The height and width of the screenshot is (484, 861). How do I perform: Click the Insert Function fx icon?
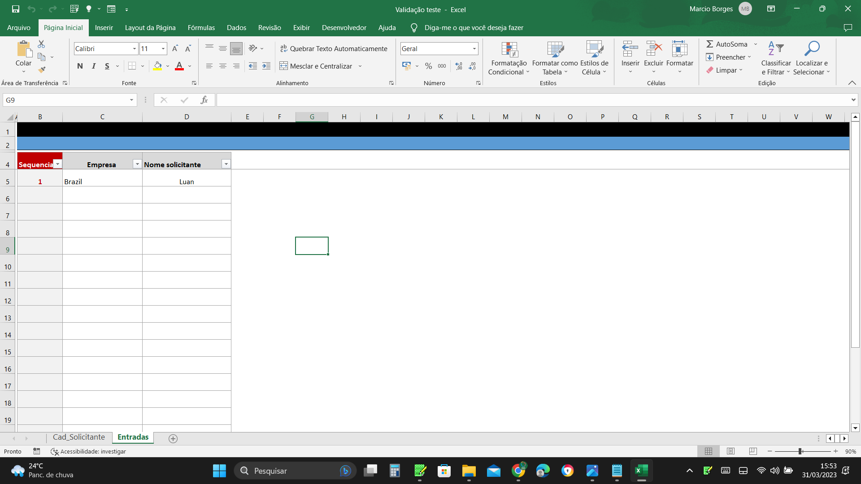[x=204, y=100]
